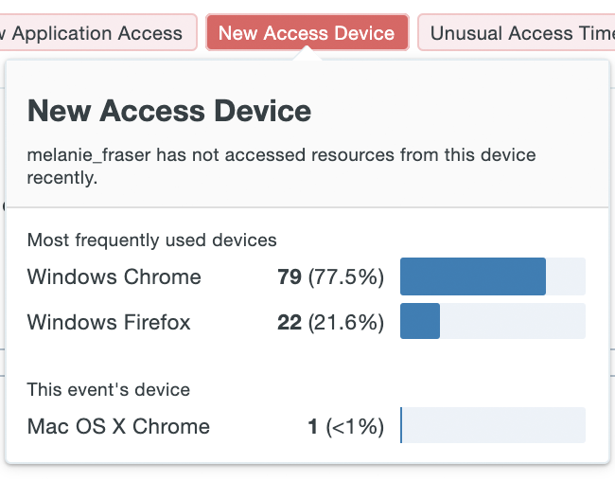615x481 pixels.
Task: Click the This event's device label
Action: coord(108,389)
